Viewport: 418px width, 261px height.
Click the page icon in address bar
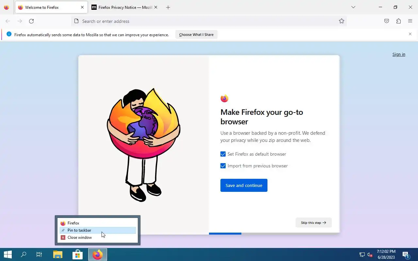click(x=76, y=21)
